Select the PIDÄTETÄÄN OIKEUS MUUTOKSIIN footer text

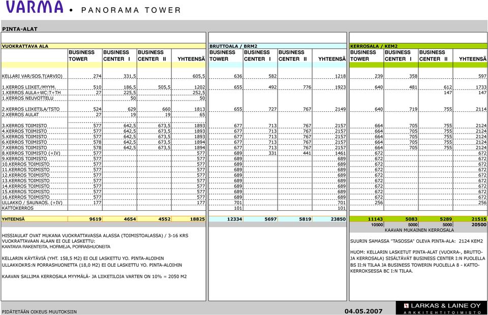point(39,312)
